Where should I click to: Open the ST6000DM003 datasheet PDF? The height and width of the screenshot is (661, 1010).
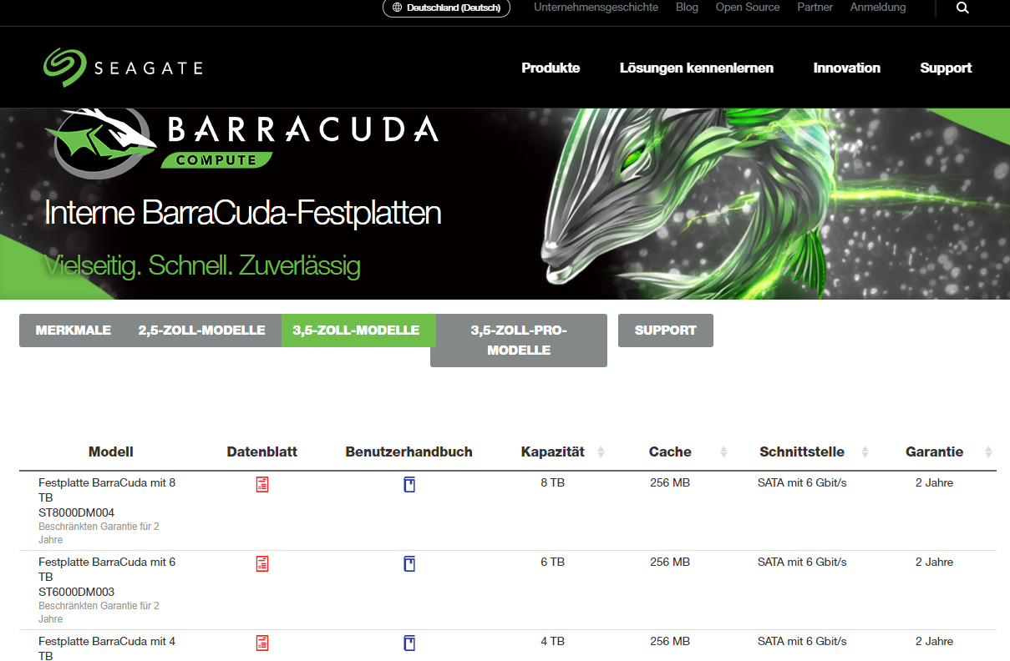click(262, 563)
